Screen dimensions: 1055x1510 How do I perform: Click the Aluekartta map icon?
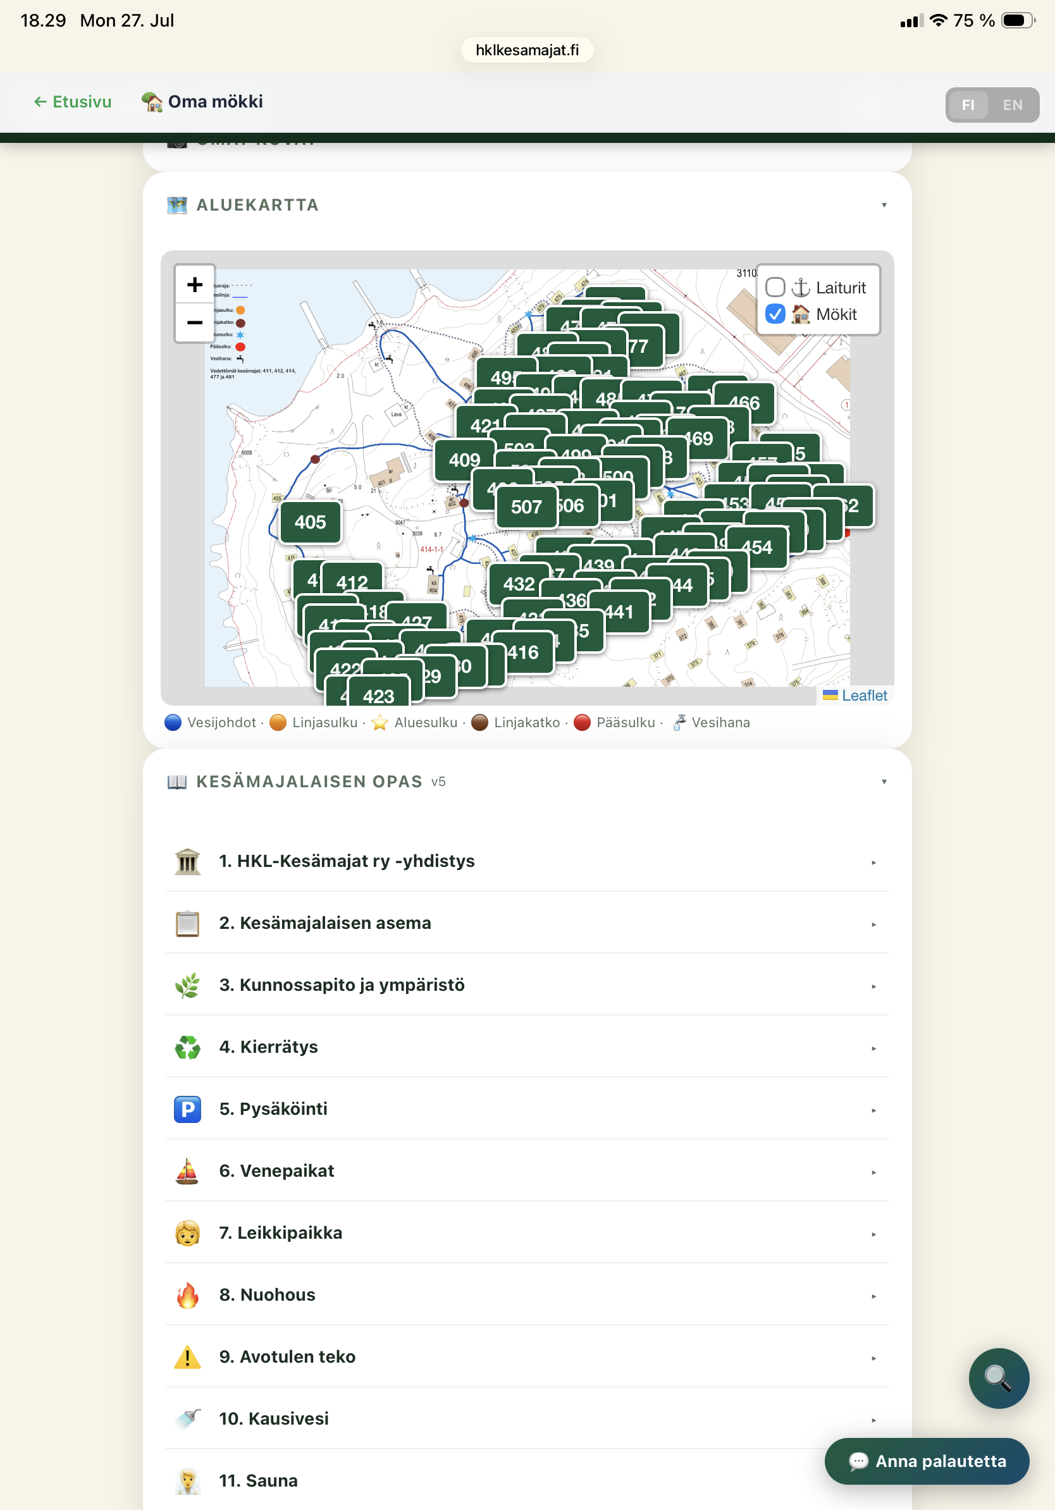[x=177, y=206]
